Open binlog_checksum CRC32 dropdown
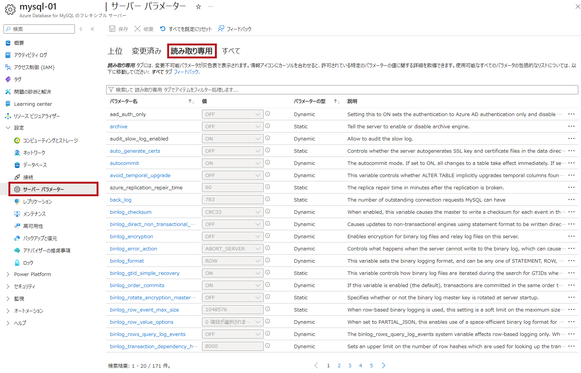The image size is (581, 373). 232,212
